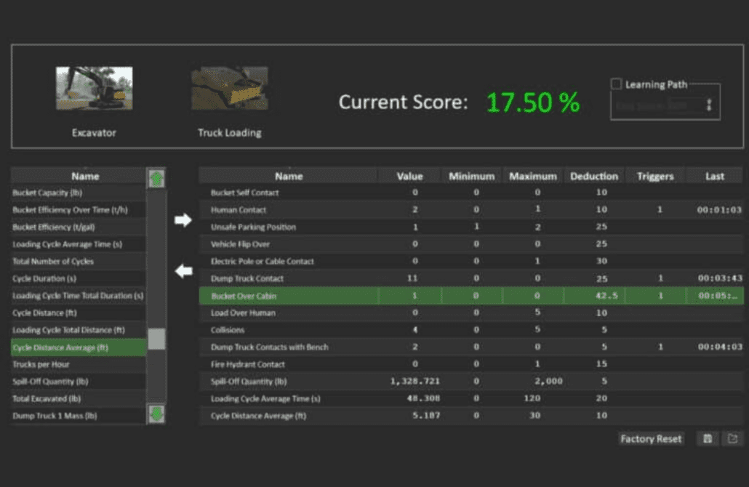Screen dimensions: 749x487
Task: Click the Factory Reset button
Action: (x=651, y=439)
